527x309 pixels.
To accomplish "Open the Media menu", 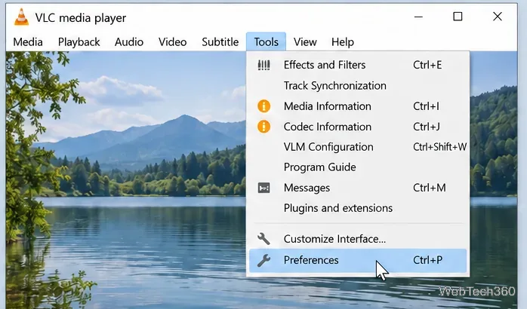I will [28, 42].
